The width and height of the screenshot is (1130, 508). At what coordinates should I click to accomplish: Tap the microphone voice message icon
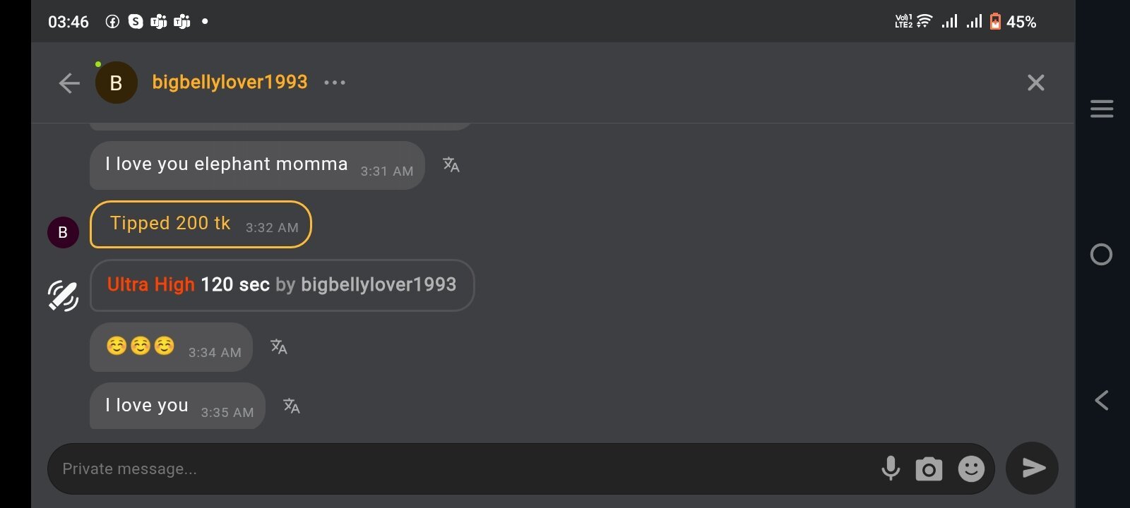pyautogui.click(x=891, y=468)
